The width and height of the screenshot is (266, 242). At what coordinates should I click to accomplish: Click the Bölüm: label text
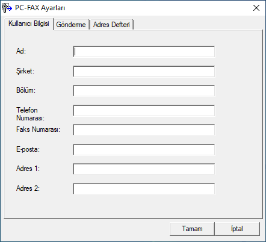tap(26, 90)
